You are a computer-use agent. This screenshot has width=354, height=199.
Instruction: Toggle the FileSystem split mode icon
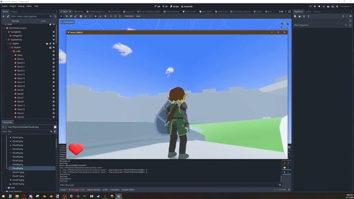tap(55, 127)
